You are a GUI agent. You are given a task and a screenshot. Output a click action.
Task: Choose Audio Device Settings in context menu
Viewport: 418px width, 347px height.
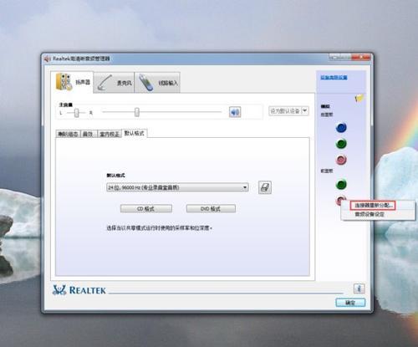tap(370, 214)
